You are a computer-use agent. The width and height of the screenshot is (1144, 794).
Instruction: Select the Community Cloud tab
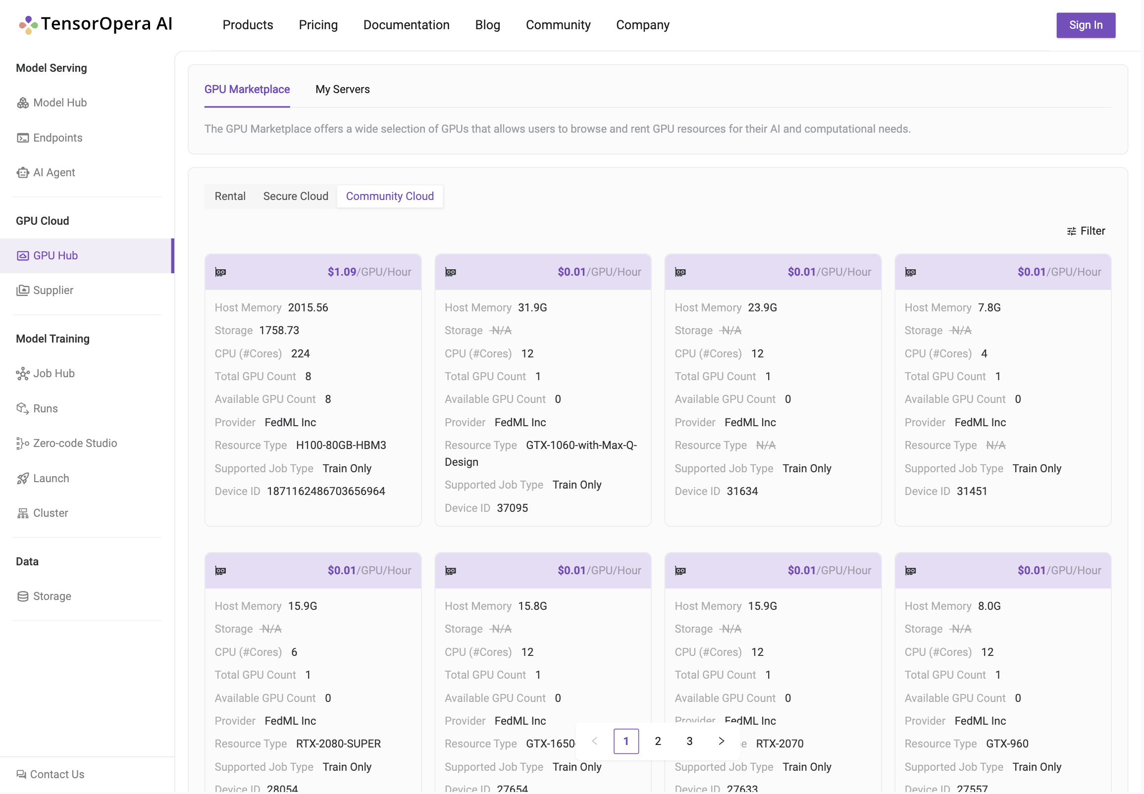coord(389,196)
